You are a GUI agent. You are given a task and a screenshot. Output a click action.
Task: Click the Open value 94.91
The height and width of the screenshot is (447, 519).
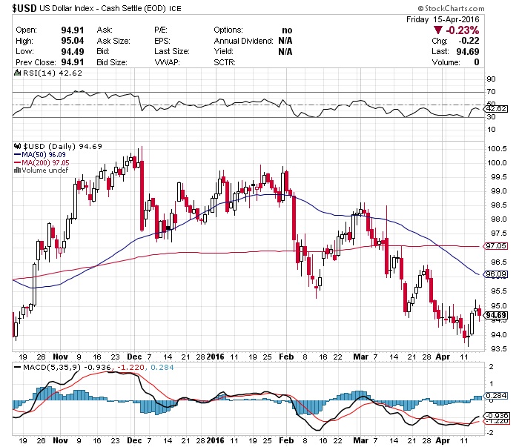(x=73, y=30)
